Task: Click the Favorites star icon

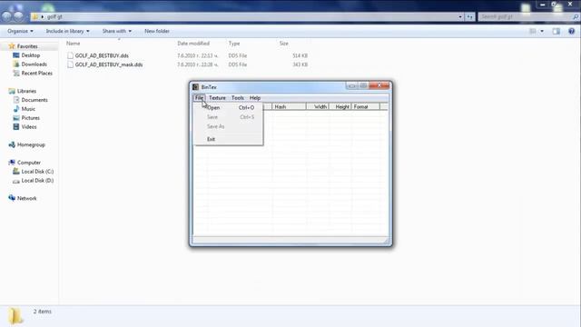Action: tap(12, 46)
